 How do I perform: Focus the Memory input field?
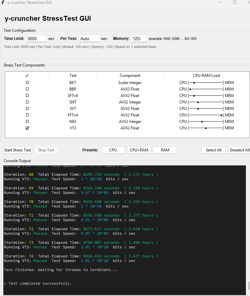pyautogui.click(x=139, y=39)
